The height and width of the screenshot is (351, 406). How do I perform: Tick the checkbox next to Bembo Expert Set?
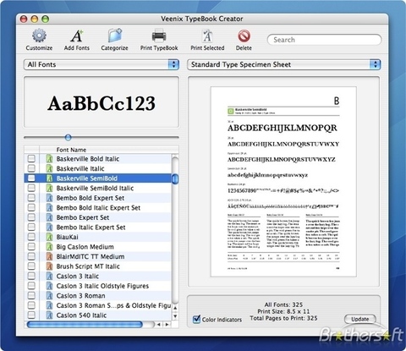point(31,217)
